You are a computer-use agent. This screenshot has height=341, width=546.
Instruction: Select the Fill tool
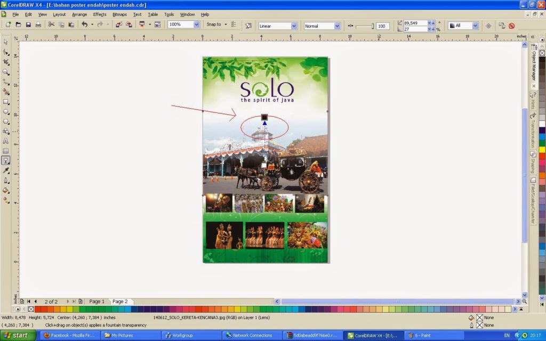[6, 190]
